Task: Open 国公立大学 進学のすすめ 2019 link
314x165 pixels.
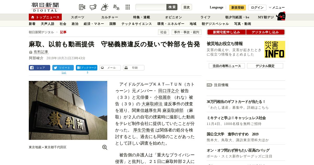Action: click(233, 134)
